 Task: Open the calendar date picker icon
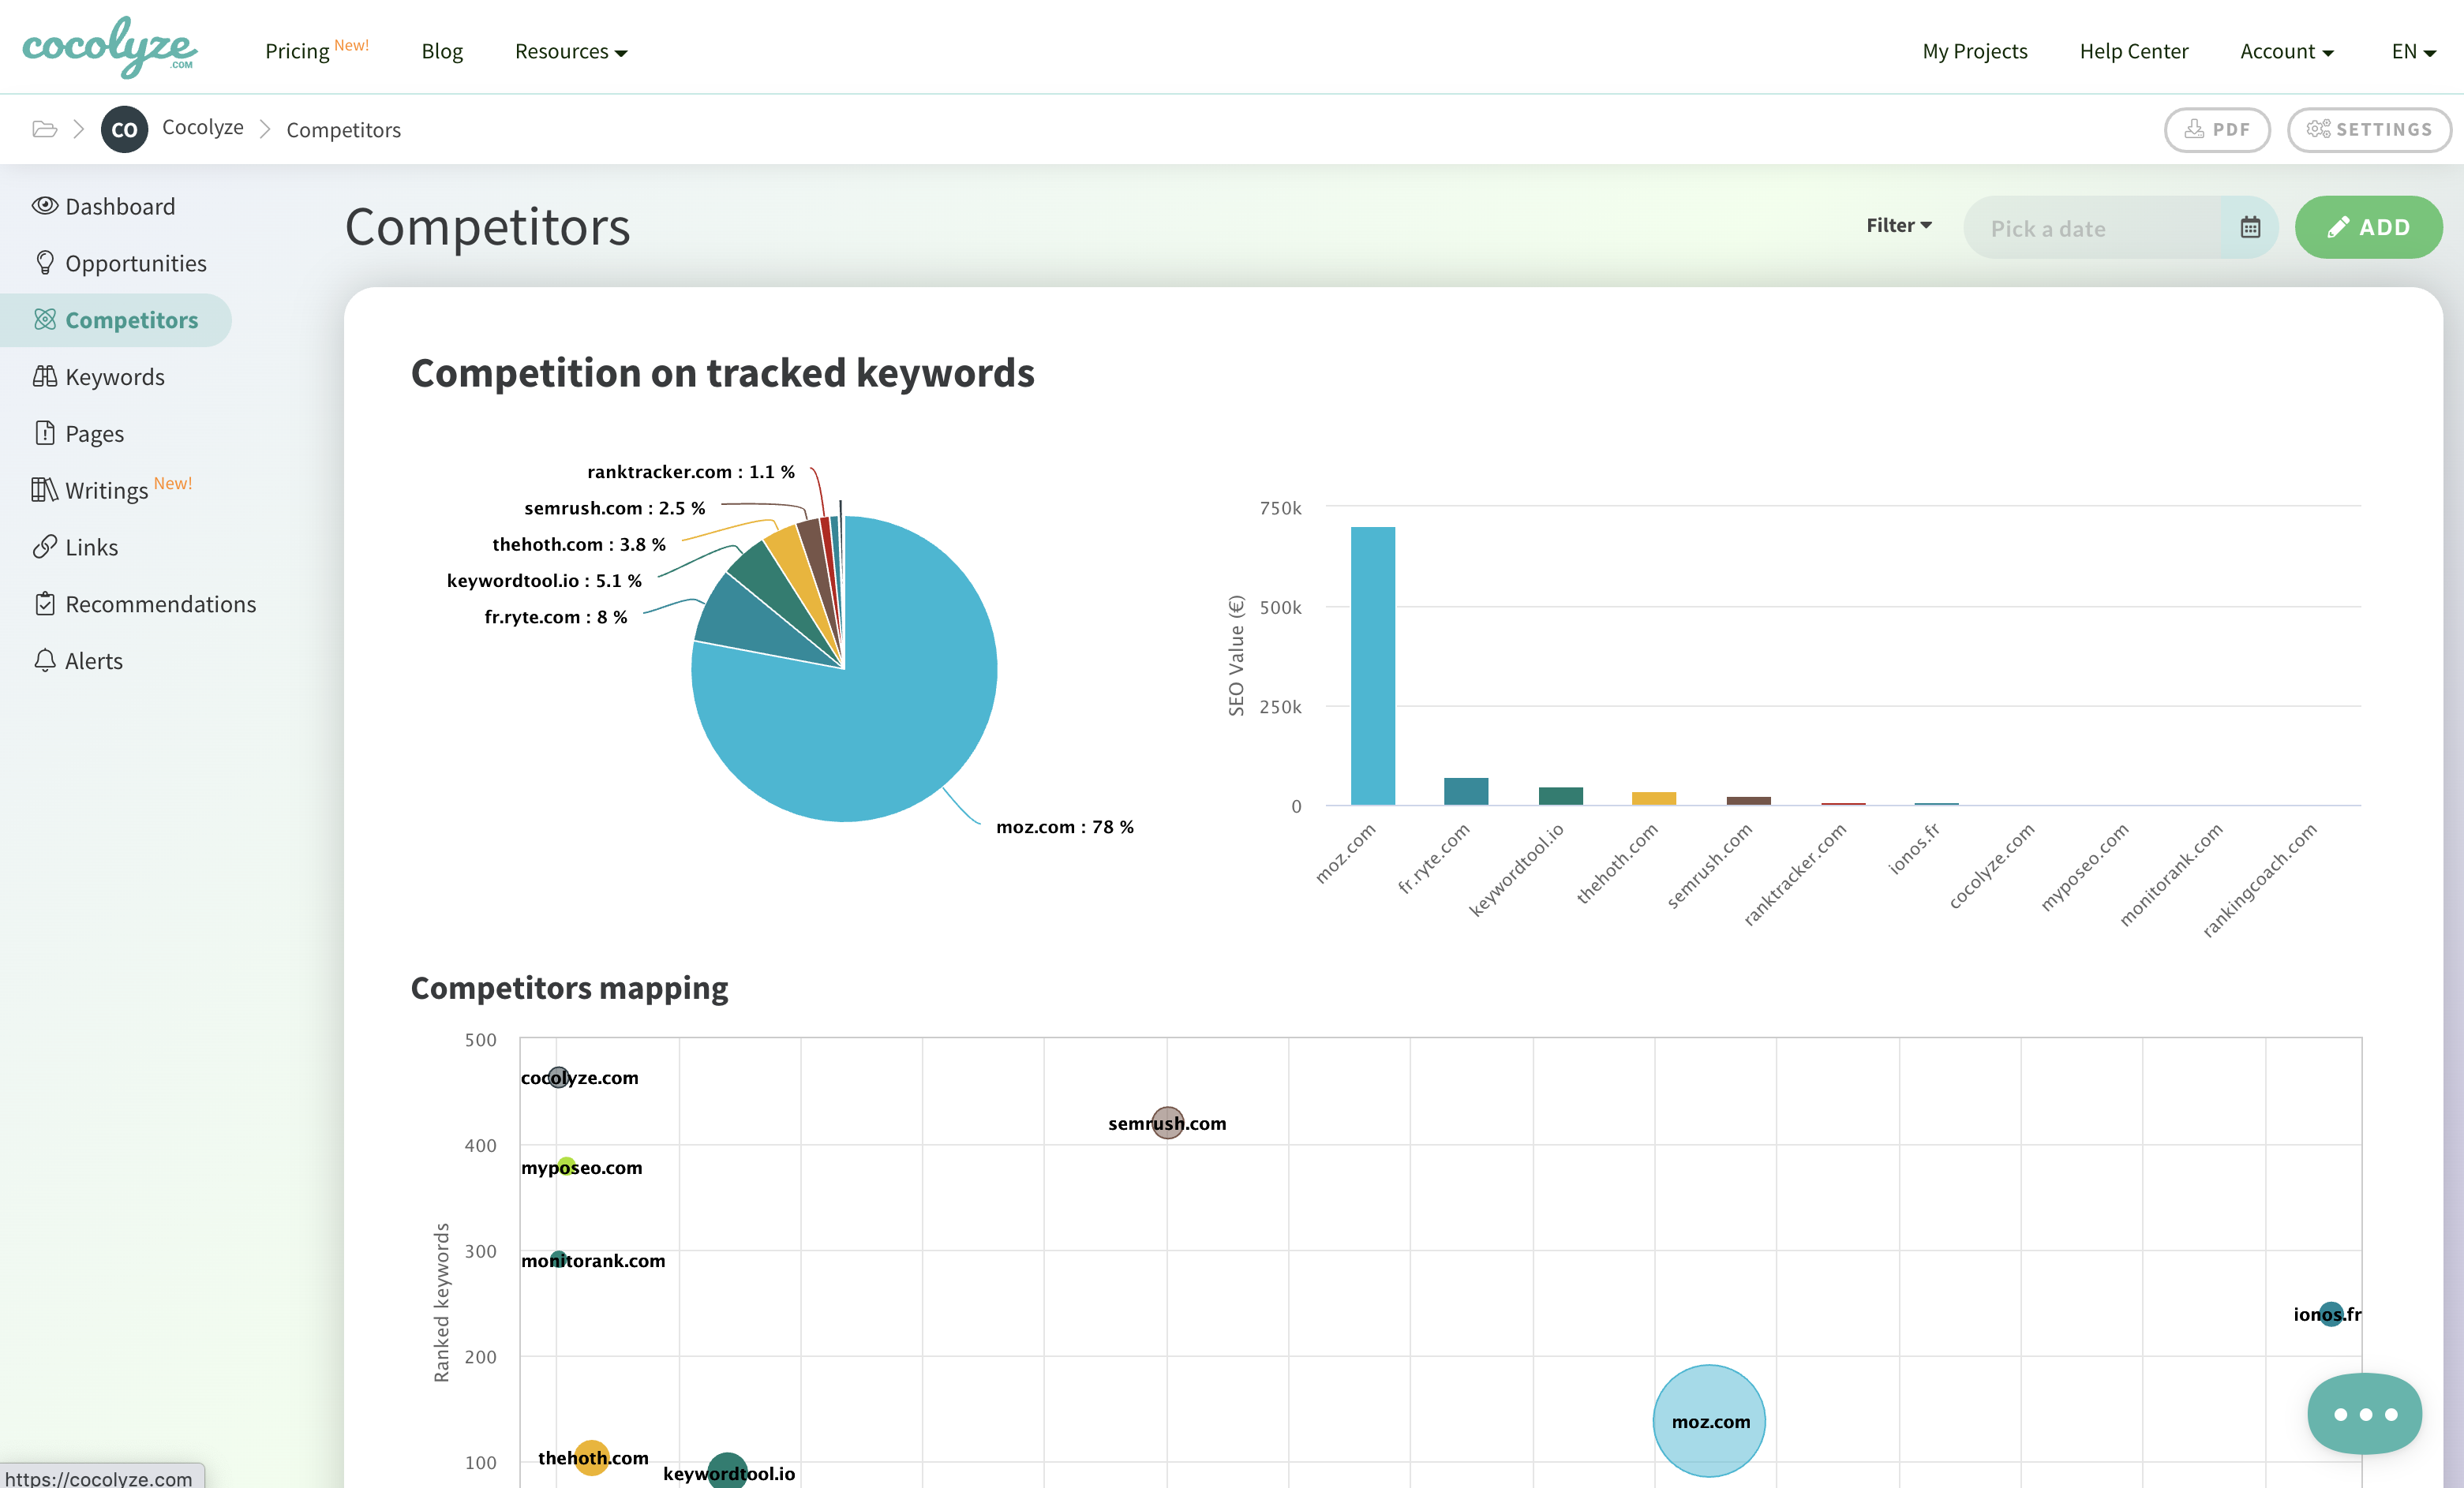[x=2249, y=228]
